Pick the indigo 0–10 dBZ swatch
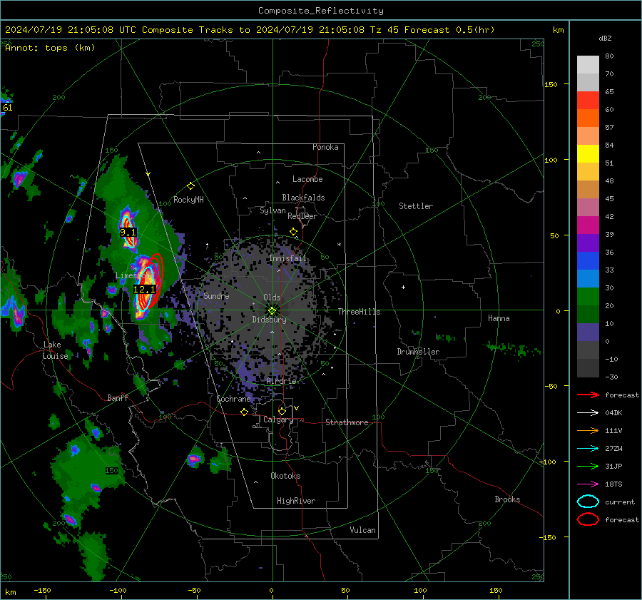The height and width of the screenshot is (600, 642). click(588, 332)
